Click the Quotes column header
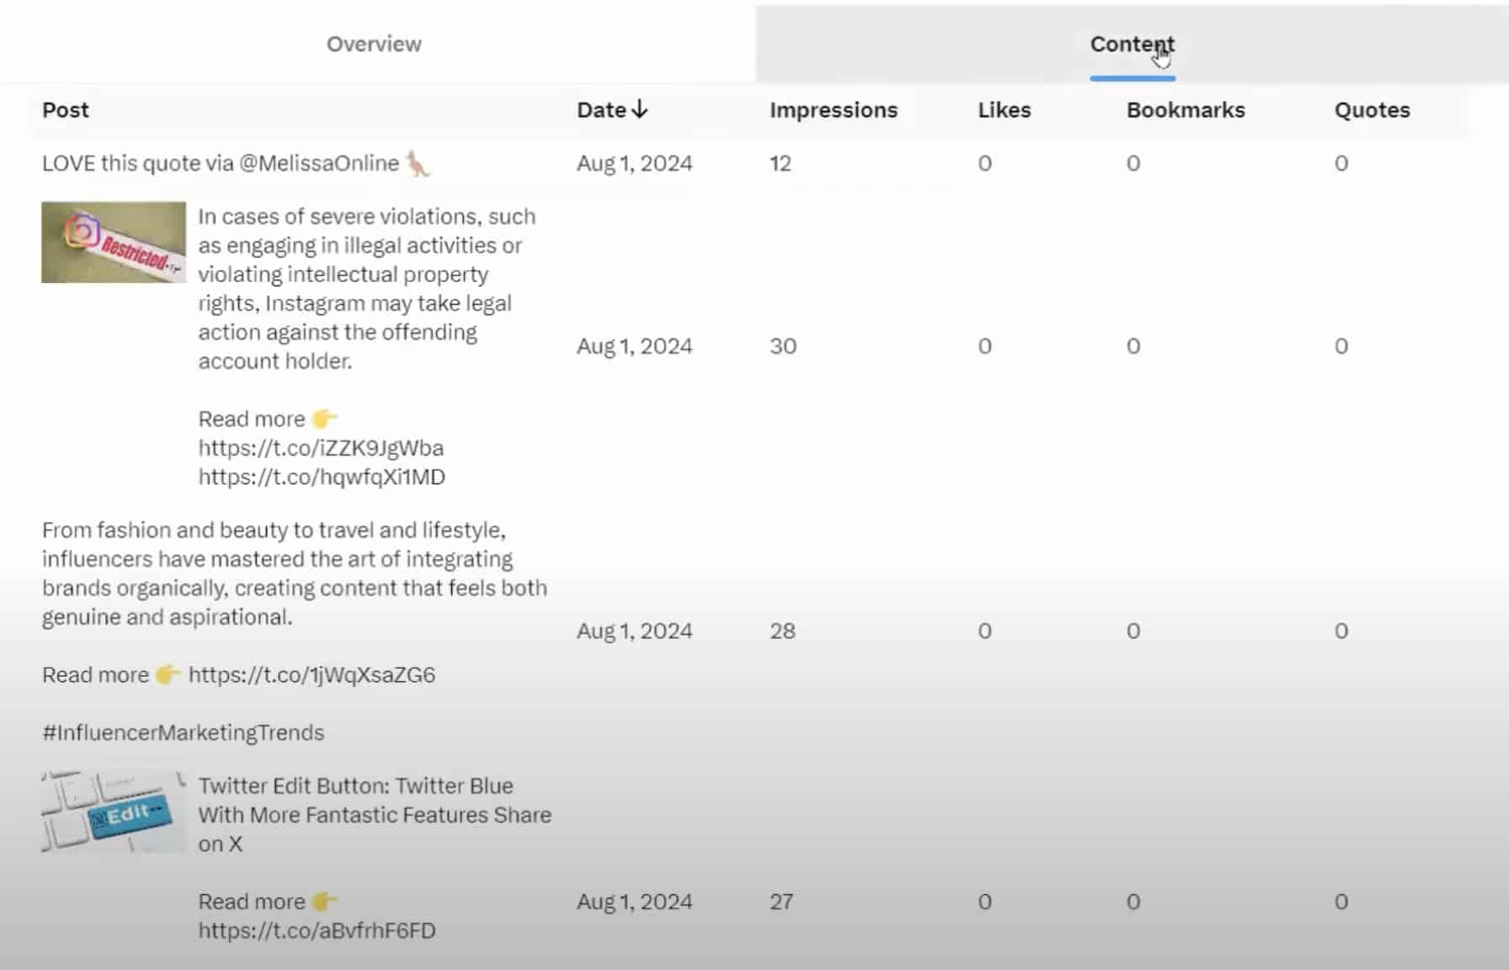 tap(1371, 109)
